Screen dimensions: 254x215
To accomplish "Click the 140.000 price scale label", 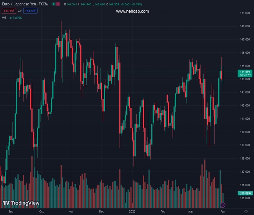I will pyautogui.click(x=245, y=132).
